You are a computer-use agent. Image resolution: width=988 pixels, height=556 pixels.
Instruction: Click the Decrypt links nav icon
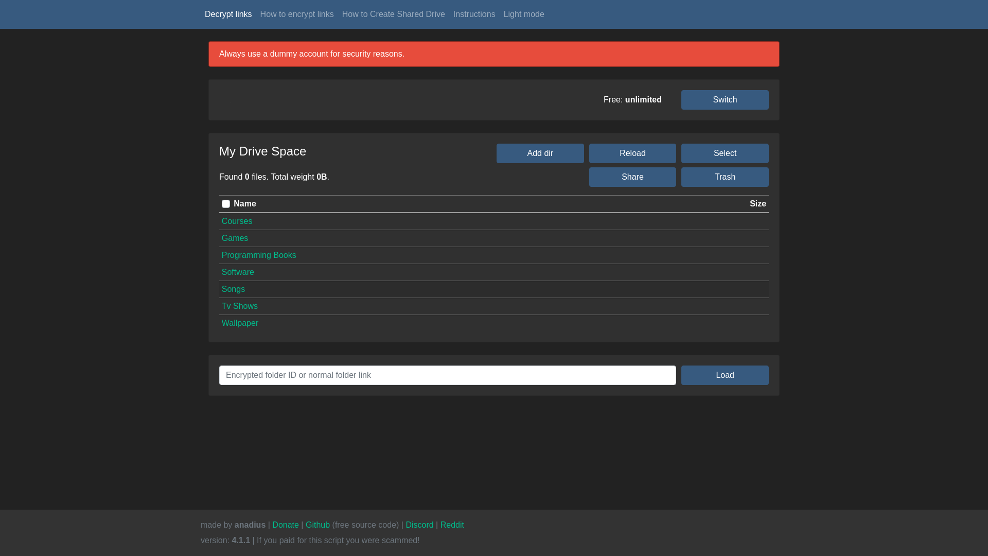pyautogui.click(x=227, y=13)
